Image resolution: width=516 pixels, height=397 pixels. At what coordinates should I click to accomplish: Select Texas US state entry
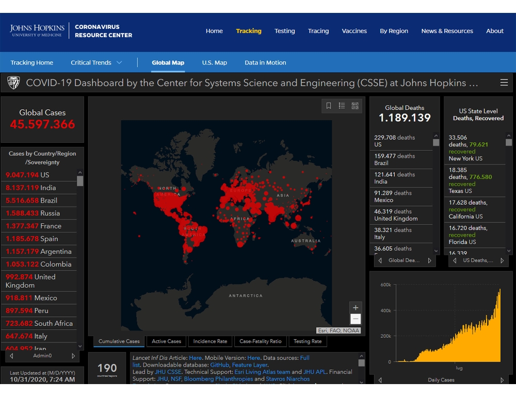pyautogui.click(x=475, y=180)
